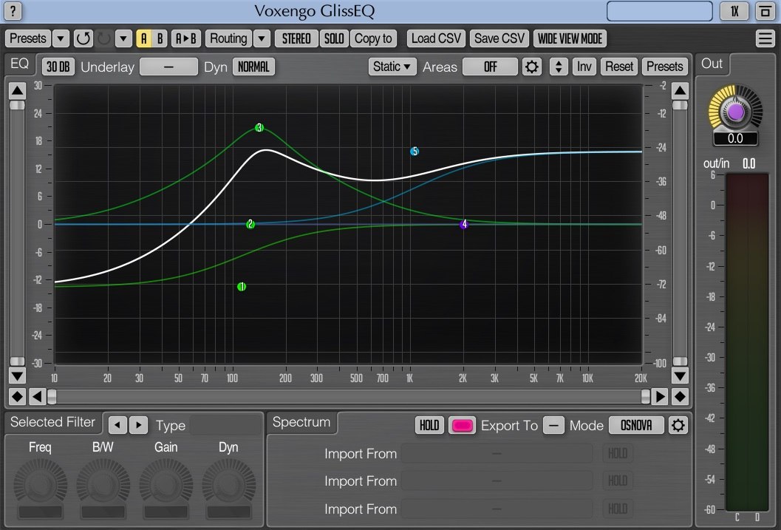Select next filter arrow
781x530 pixels.
pyautogui.click(x=138, y=425)
